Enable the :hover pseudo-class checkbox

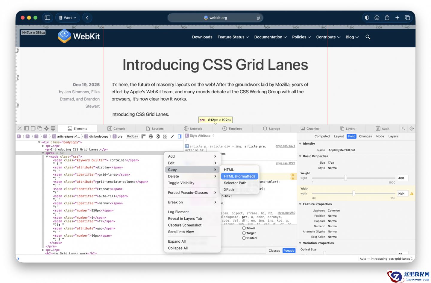244,228
